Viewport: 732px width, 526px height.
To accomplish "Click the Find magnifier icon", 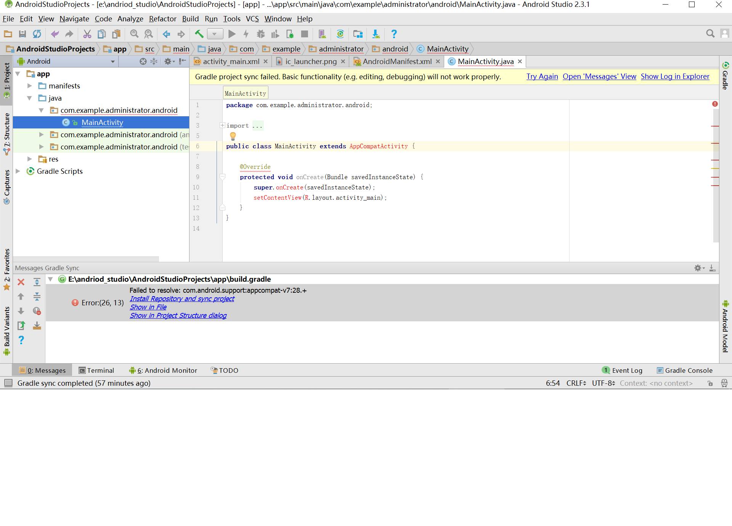I will pos(134,34).
